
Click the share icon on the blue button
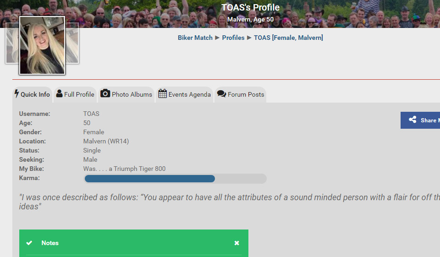(x=412, y=120)
